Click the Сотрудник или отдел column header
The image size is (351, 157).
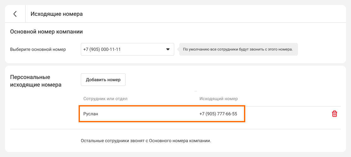(105, 99)
